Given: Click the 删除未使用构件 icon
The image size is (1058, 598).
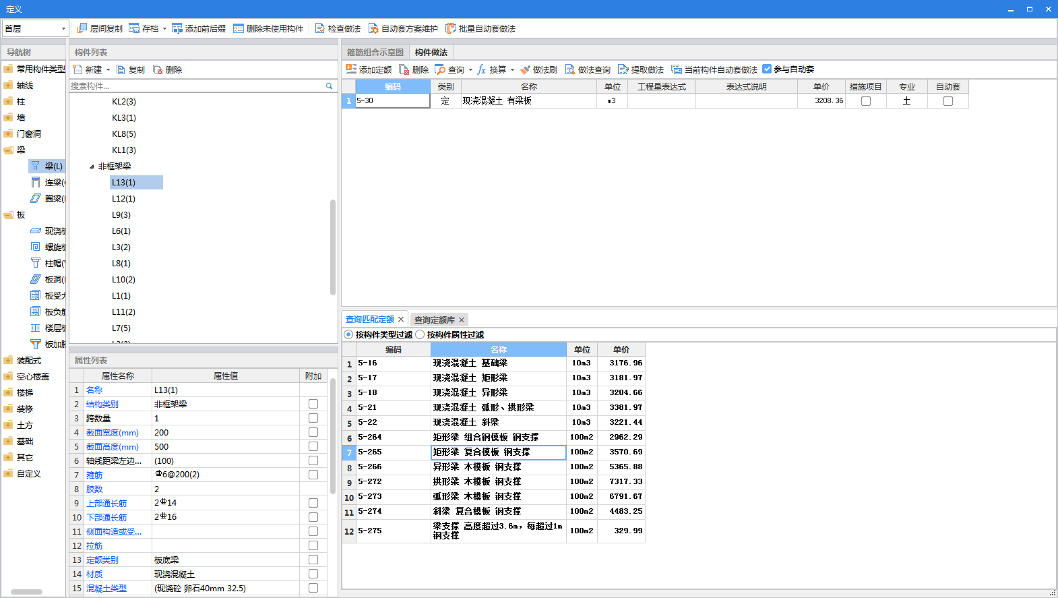Looking at the screenshot, I should 239,28.
